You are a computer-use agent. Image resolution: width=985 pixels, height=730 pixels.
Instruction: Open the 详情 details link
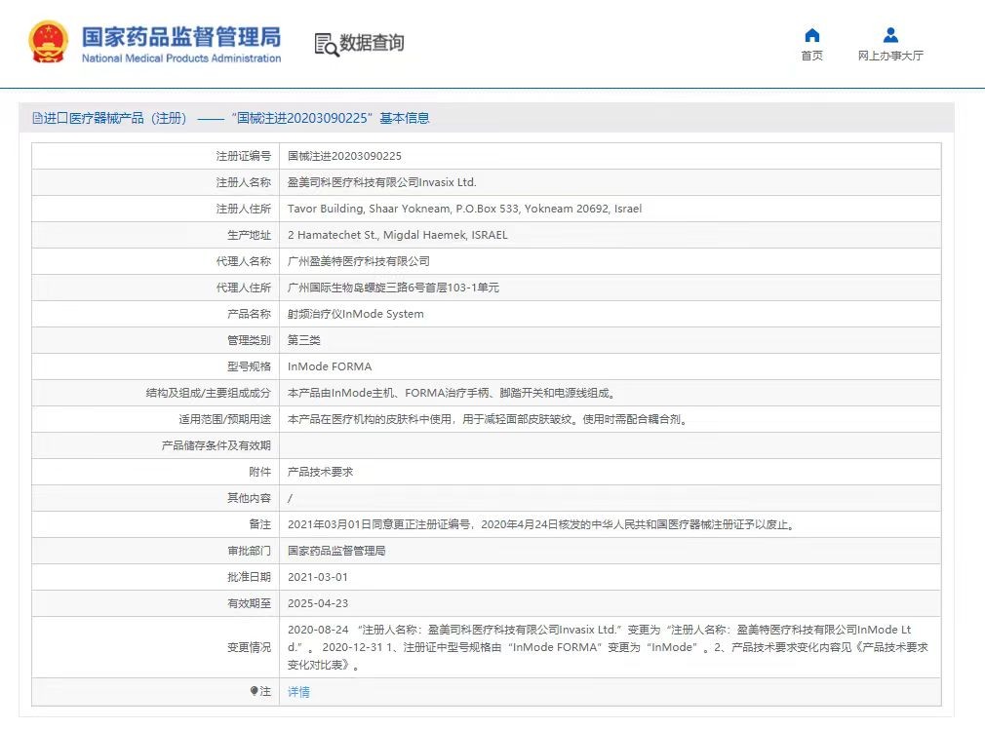(x=298, y=692)
